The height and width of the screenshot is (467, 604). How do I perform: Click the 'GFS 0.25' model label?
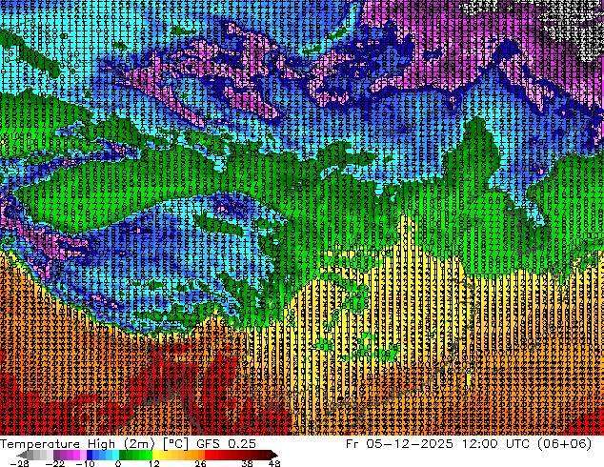click(x=226, y=444)
